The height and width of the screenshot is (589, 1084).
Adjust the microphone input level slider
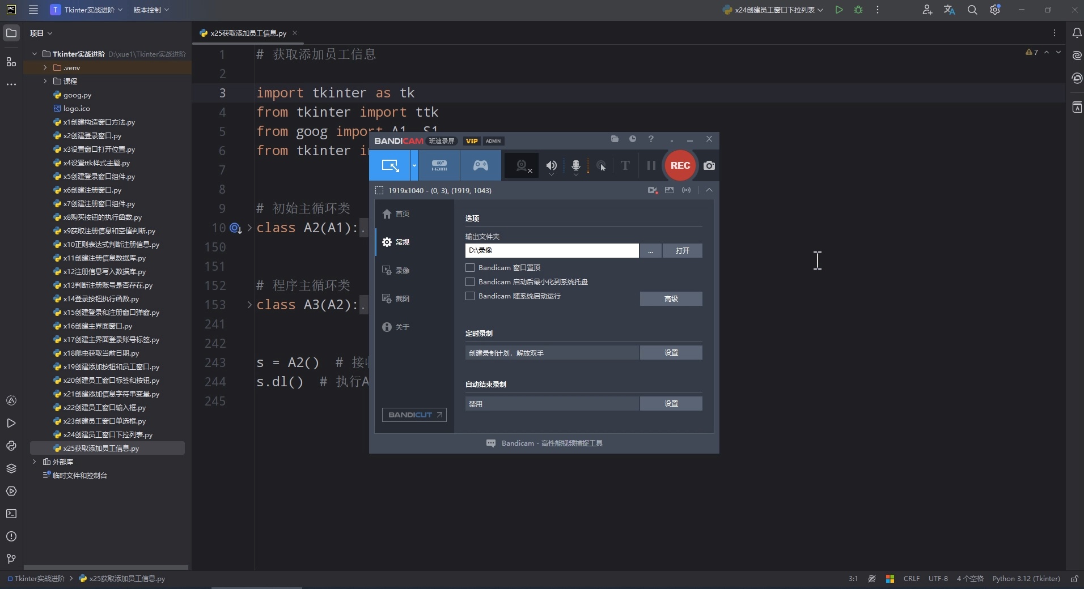588,166
